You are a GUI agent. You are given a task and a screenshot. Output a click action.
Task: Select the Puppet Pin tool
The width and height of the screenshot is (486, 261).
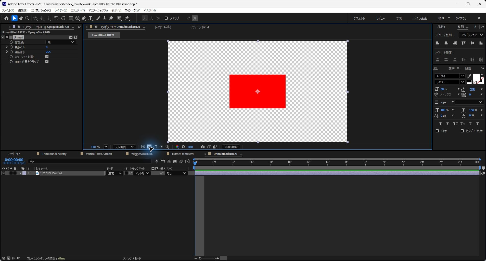tap(127, 18)
